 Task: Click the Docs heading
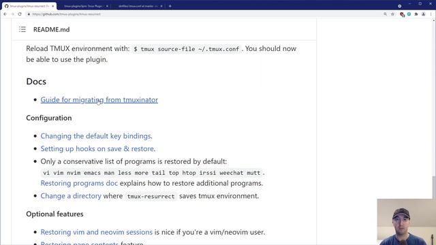point(36,82)
